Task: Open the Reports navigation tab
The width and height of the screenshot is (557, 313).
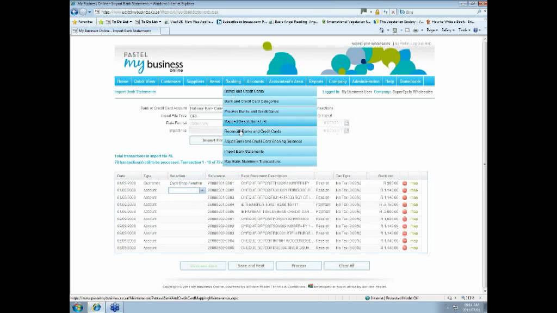Action: coord(316,82)
